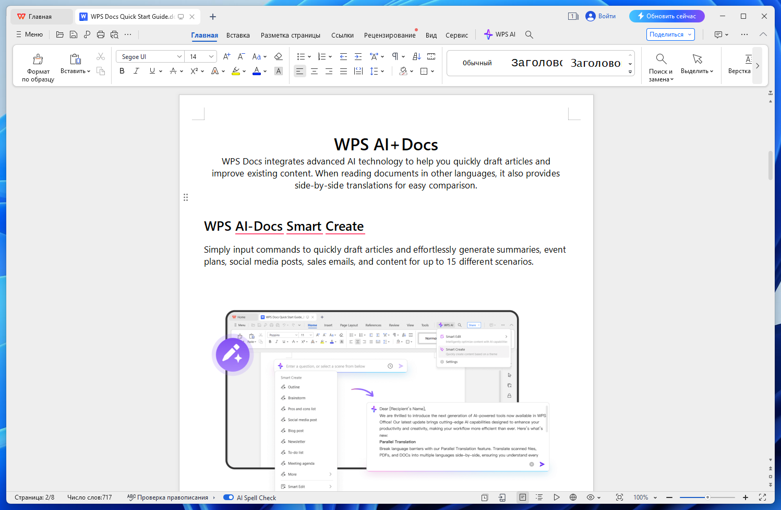Image resolution: width=781 pixels, height=510 pixels.
Task: Expand the bullet list options arrow
Action: tap(309, 57)
